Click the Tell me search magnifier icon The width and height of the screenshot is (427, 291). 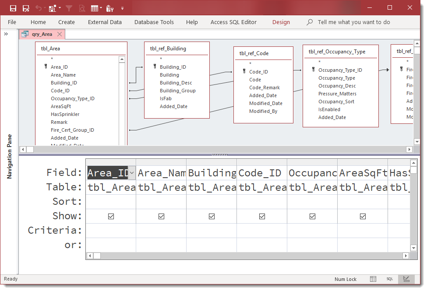tap(310, 22)
